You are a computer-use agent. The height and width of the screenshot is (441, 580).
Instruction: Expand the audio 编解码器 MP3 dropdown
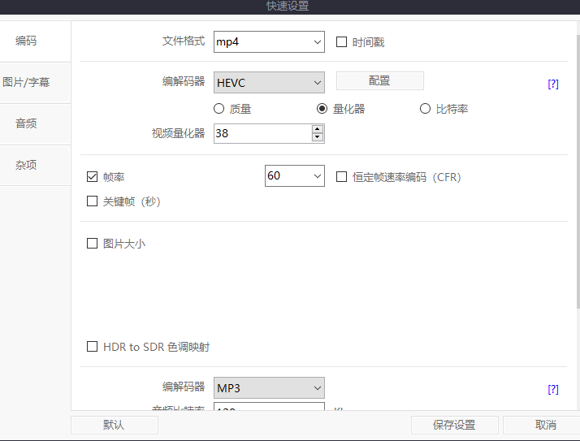click(x=269, y=388)
